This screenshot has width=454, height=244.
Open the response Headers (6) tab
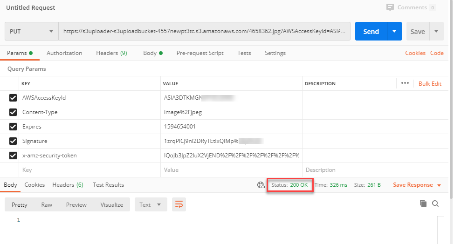pos(68,185)
